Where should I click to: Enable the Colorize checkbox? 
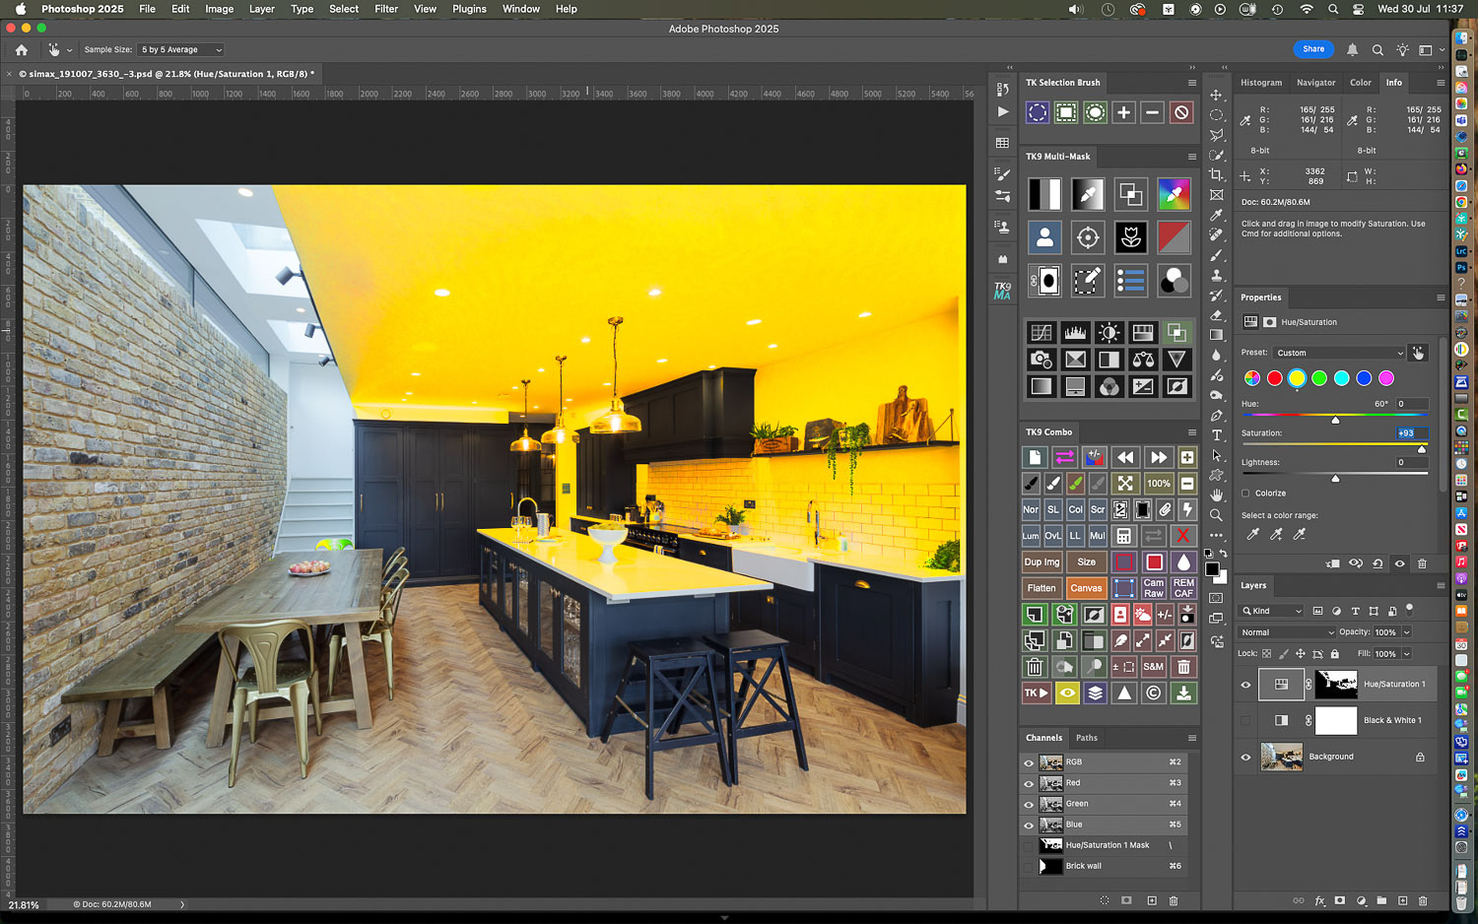coord(1245,494)
